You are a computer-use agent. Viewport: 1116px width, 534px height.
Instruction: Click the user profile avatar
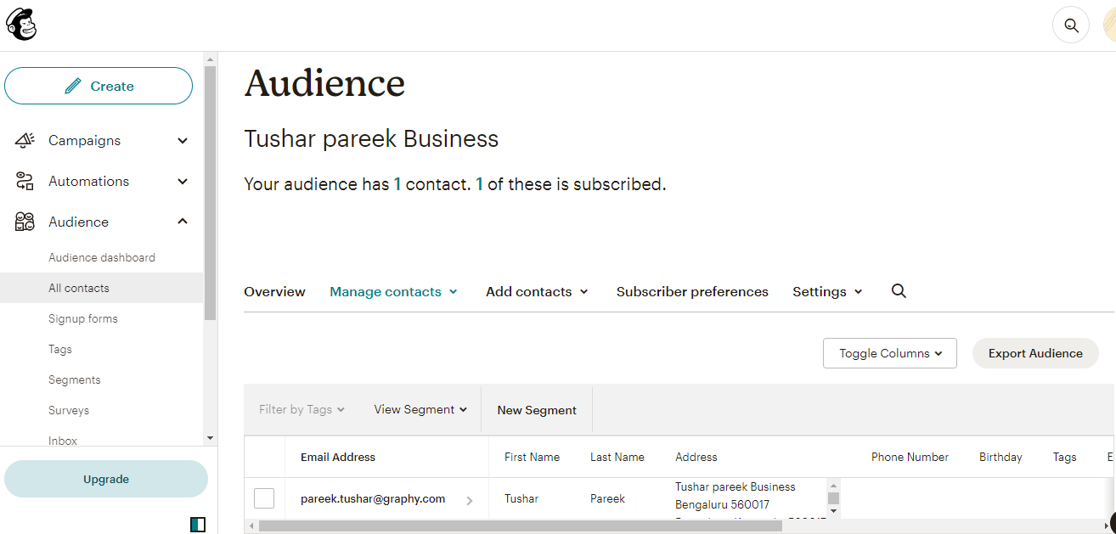tap(1108, 25)
